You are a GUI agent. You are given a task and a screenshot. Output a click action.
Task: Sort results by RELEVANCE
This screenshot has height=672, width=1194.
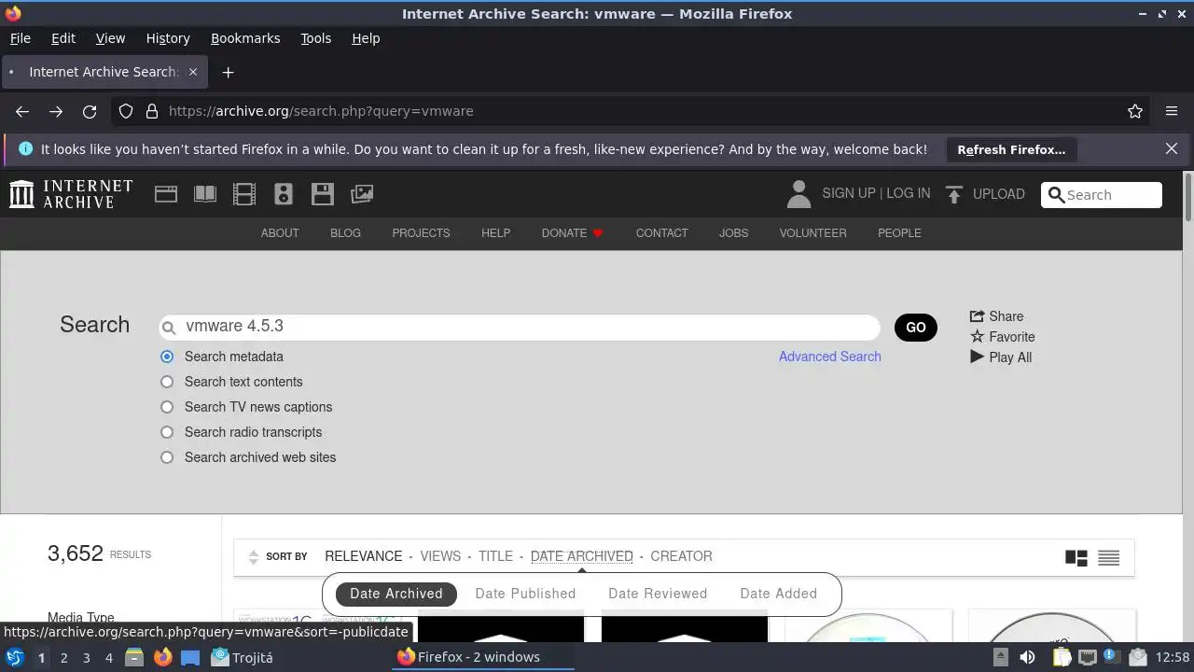[364, 556]
